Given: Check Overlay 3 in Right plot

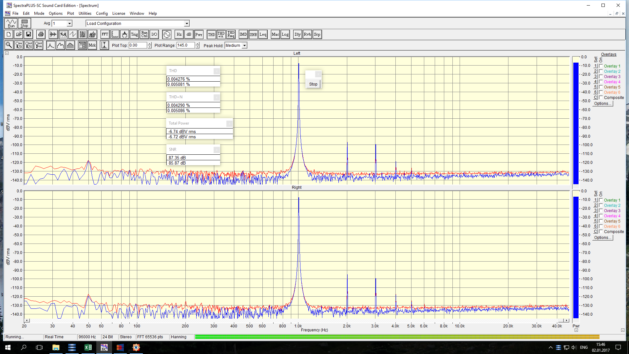Looking at the screenshot, I should coord(601,210).
